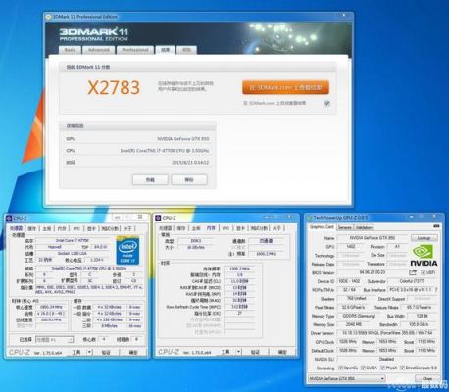Open 内存 tab in CPU-Z processor window
This screenshot has height=392, width=449.
(62, 228)
